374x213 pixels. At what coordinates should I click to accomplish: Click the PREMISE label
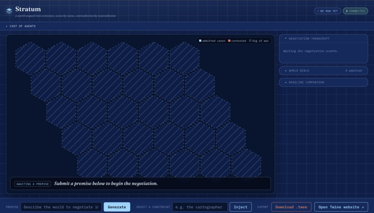coord(12,207)
